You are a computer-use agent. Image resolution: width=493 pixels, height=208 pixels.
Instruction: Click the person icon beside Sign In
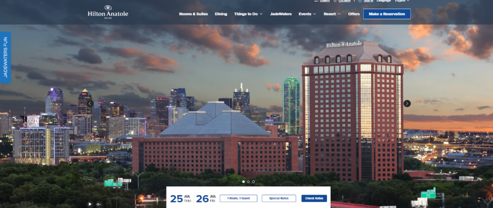coord(360,1)
